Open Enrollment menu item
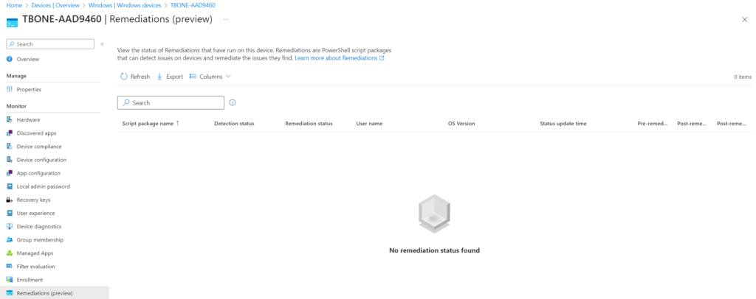 point(30,280)
